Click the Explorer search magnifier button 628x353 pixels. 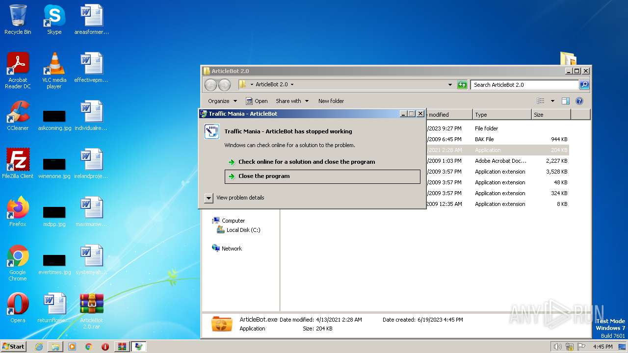coord(584,85)
